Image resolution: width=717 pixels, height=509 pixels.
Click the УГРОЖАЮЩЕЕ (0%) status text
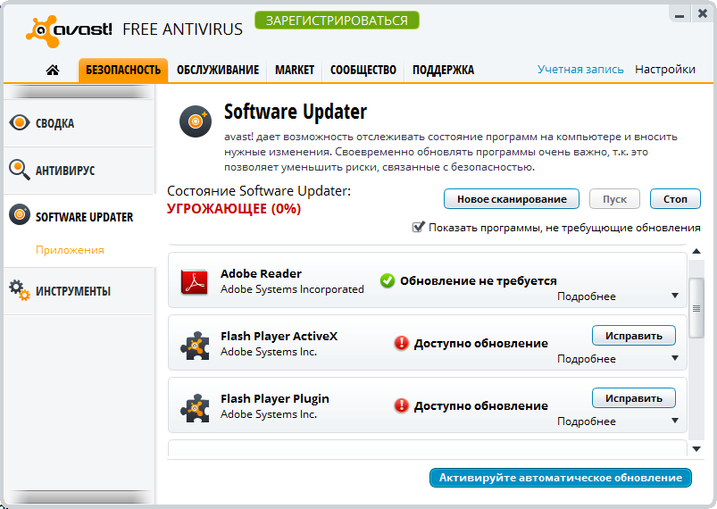pos(234,209)
